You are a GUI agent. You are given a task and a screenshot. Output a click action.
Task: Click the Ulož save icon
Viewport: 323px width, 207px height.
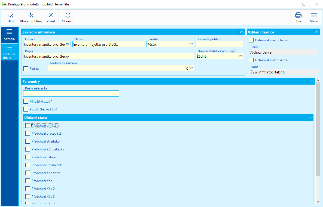11,16
